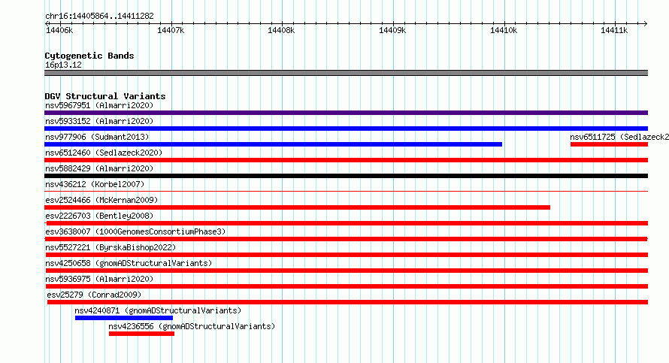Click the chr16:14405864..14411282 coordinates text
Screen dimensions: 669x363
click(99, 16)
